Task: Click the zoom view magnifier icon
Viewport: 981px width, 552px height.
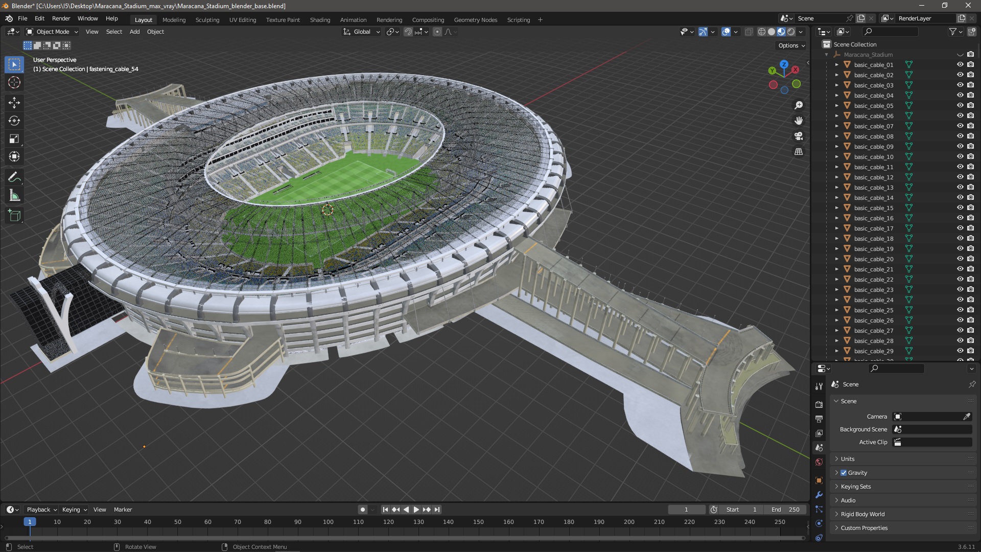Action: tap(799, 105)
